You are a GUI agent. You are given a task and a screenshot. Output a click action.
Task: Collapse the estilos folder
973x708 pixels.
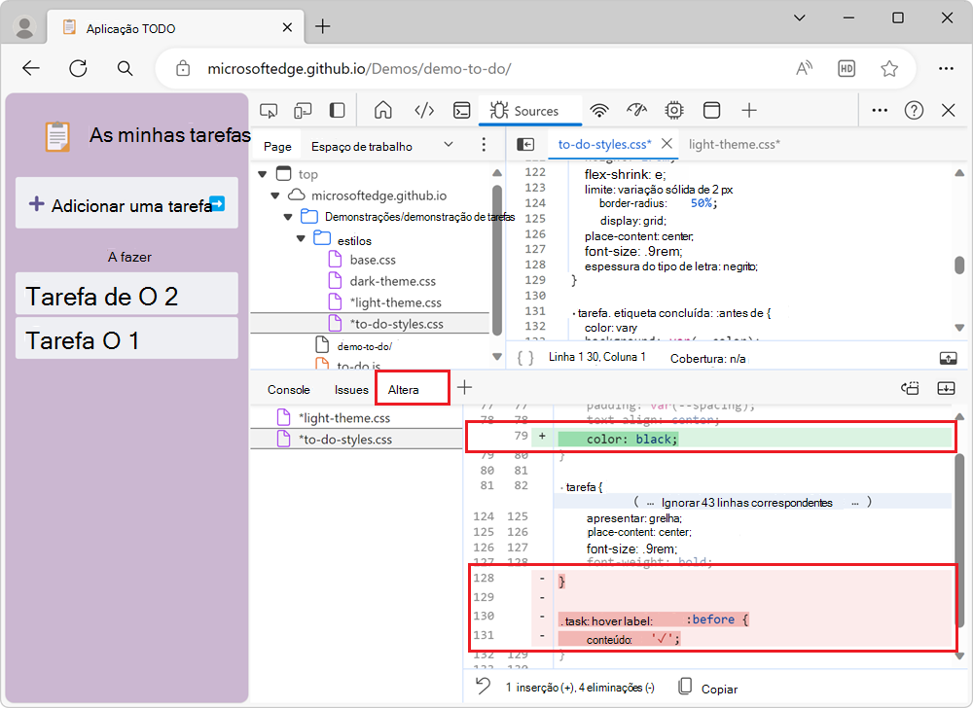302,239
